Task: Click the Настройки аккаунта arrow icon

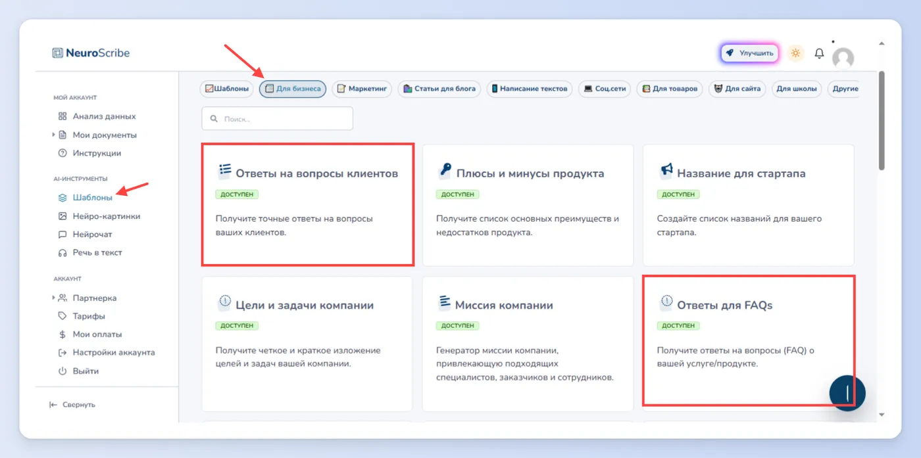Action: (62, 352)
